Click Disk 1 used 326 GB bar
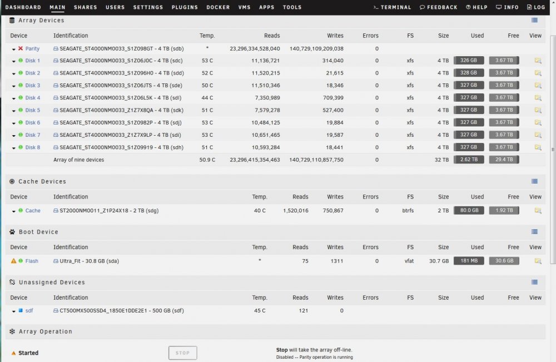 (469, 60)
